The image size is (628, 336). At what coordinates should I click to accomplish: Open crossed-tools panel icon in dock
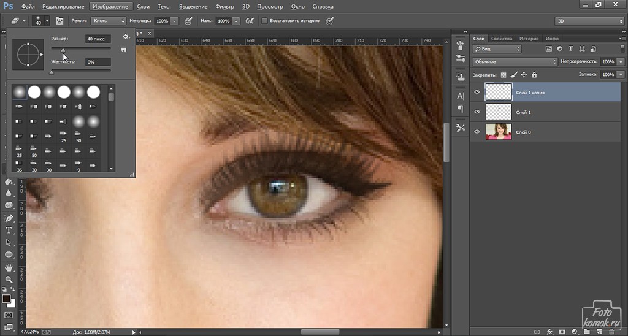coord(461,128)
